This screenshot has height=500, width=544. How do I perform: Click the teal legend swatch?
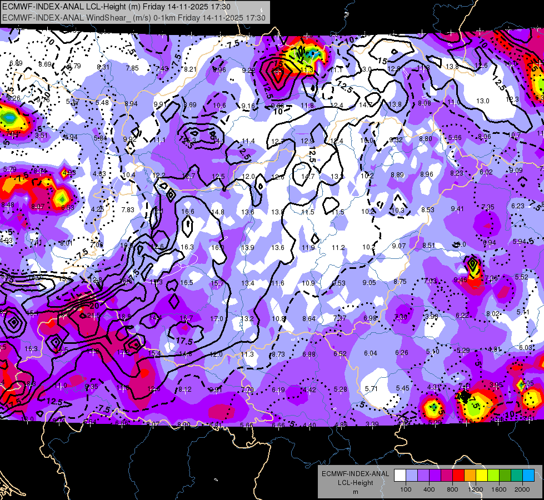click(x=517, y=476)
